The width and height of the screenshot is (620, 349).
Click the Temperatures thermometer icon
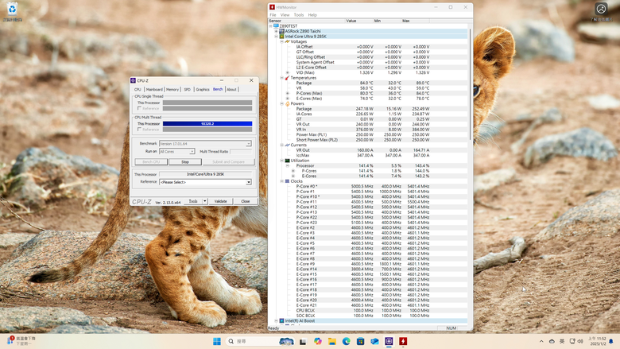[287, 78]
